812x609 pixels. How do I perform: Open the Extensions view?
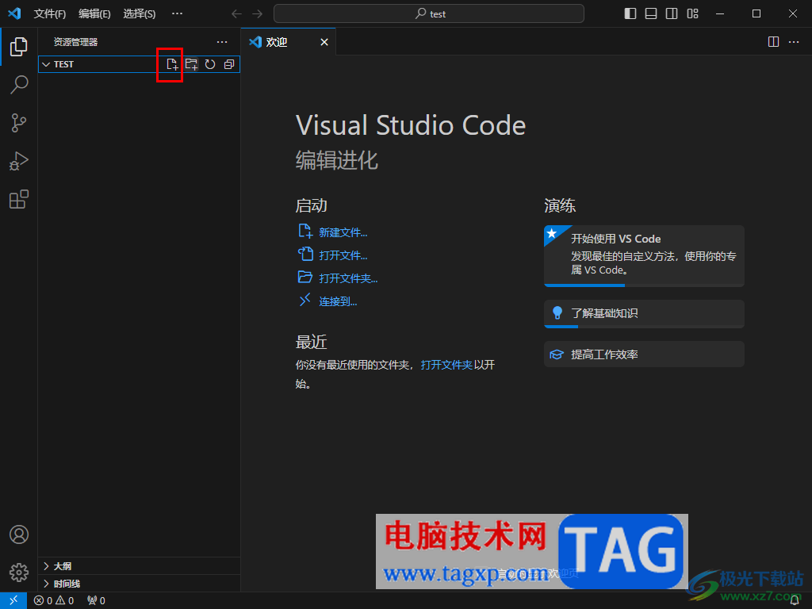[19, 199]
